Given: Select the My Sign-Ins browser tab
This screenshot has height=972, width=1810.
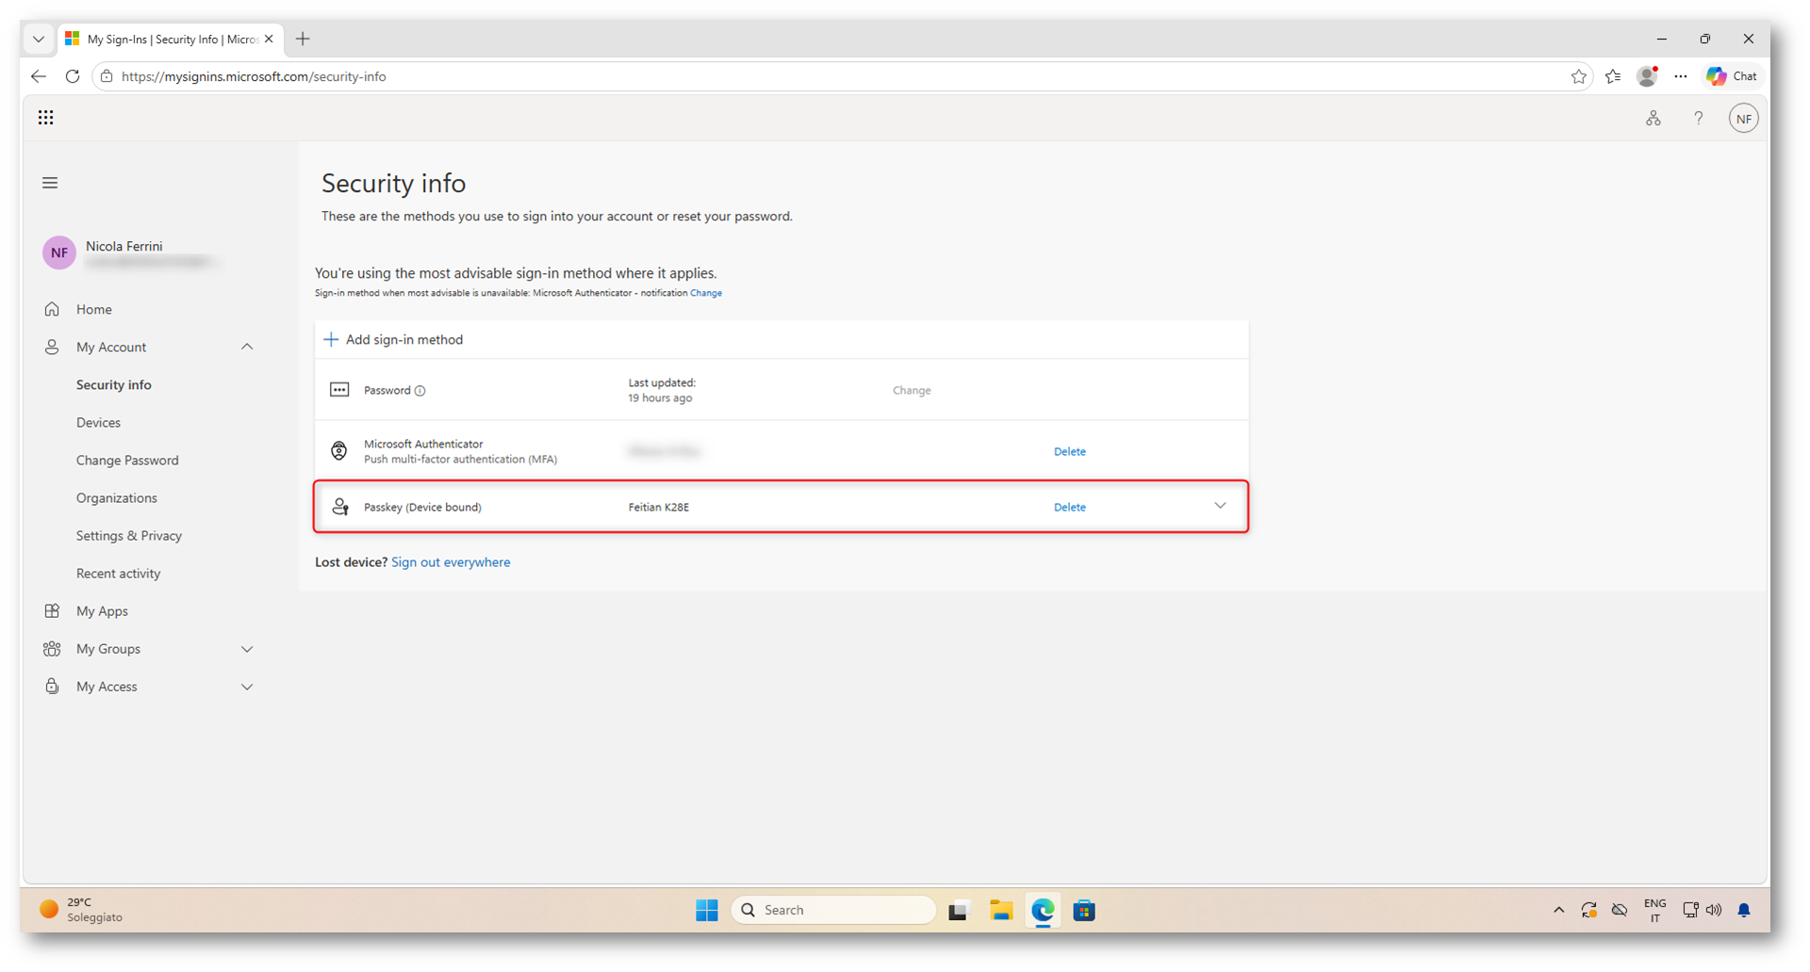Looking at the screenshot, I should (170, 39).
